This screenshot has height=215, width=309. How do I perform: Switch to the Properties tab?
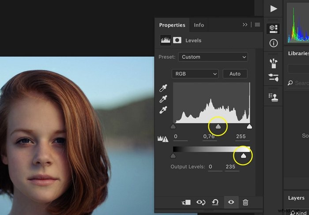click(x=172, y=25)
